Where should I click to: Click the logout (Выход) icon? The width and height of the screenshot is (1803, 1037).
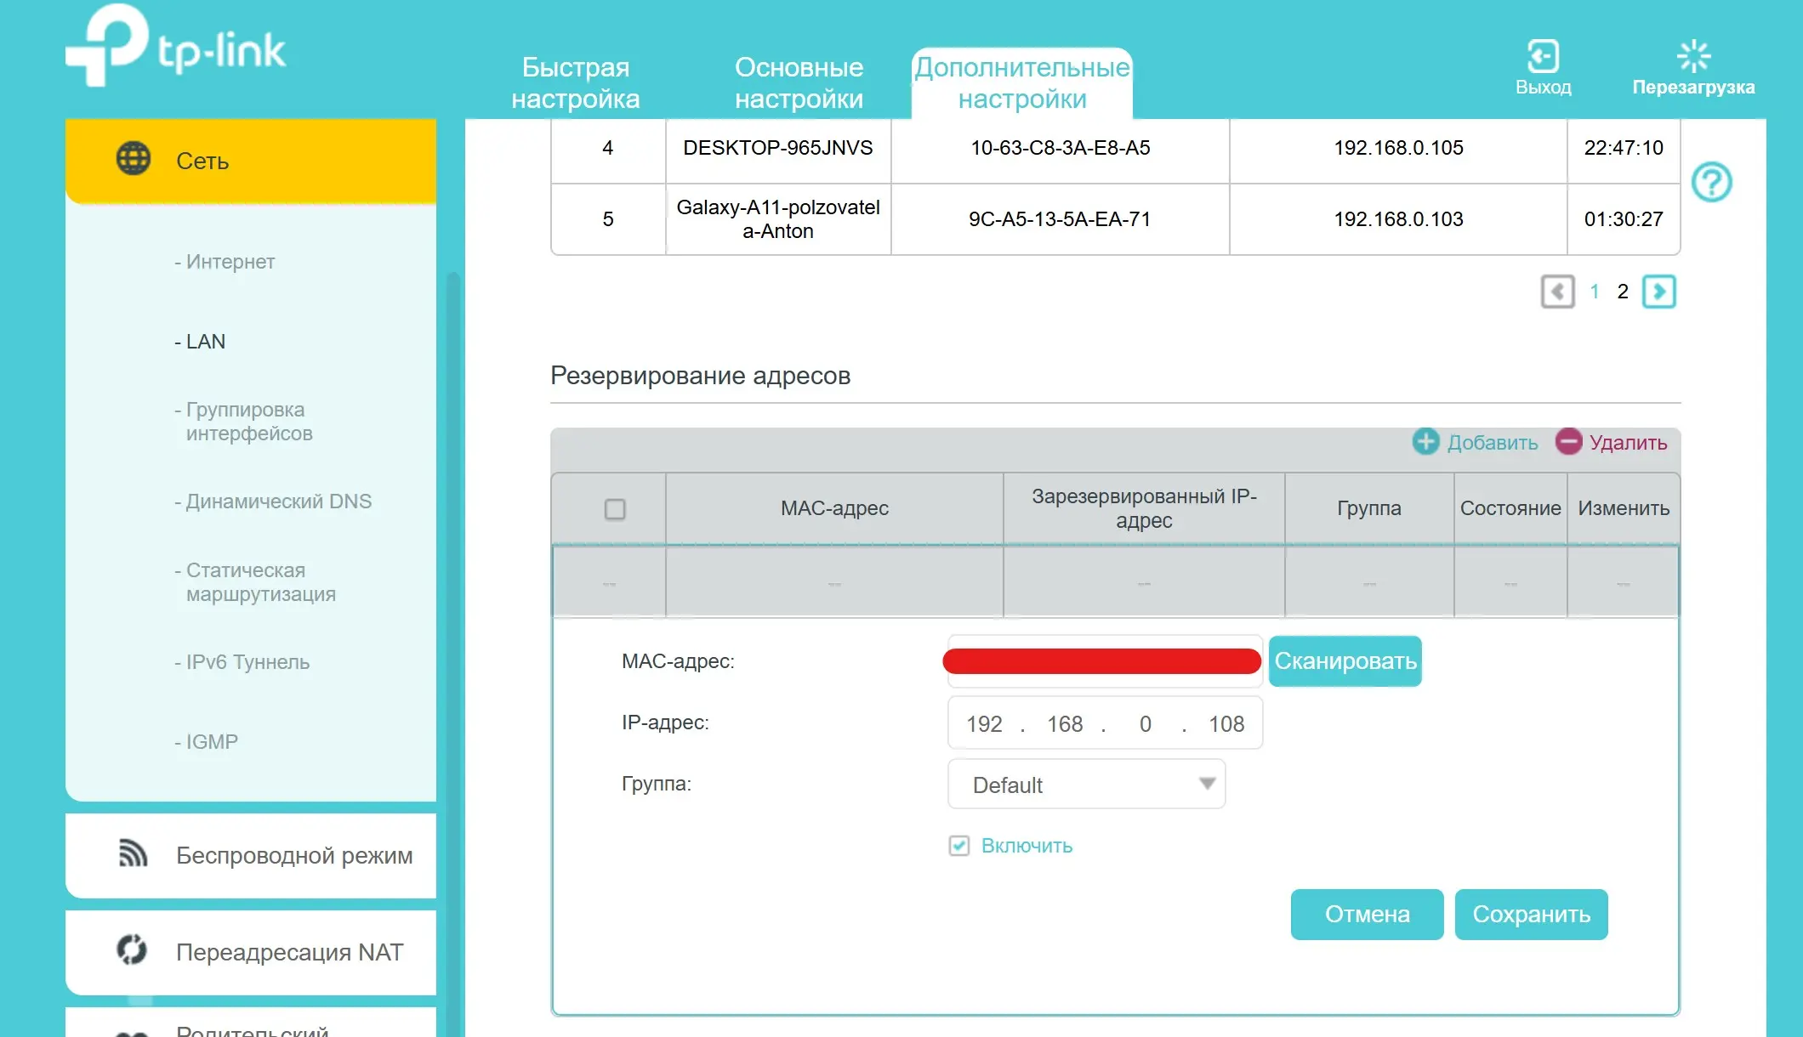(1543, 57)
